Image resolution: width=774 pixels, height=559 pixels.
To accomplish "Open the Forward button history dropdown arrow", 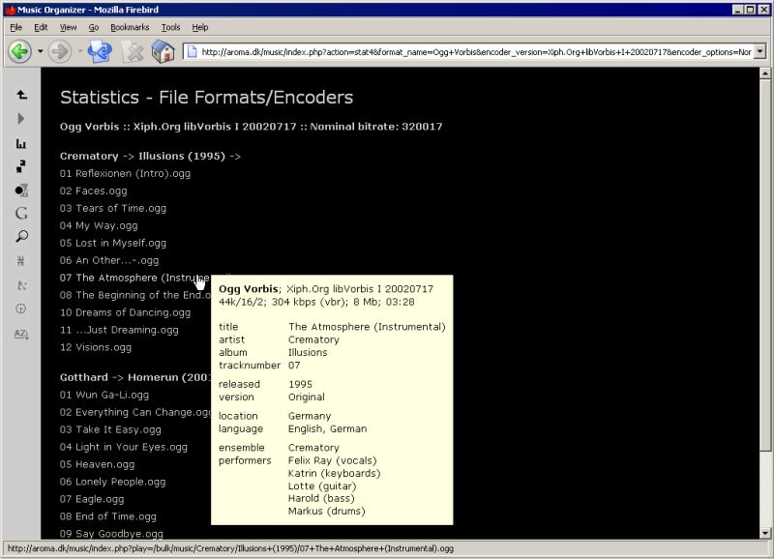I will tap(79, 51).
